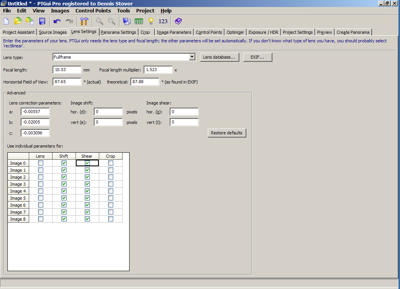The height and width of the screenshot is (289, 400).
Task: Click the lens correction parameter a field
Action: point(35,111)
